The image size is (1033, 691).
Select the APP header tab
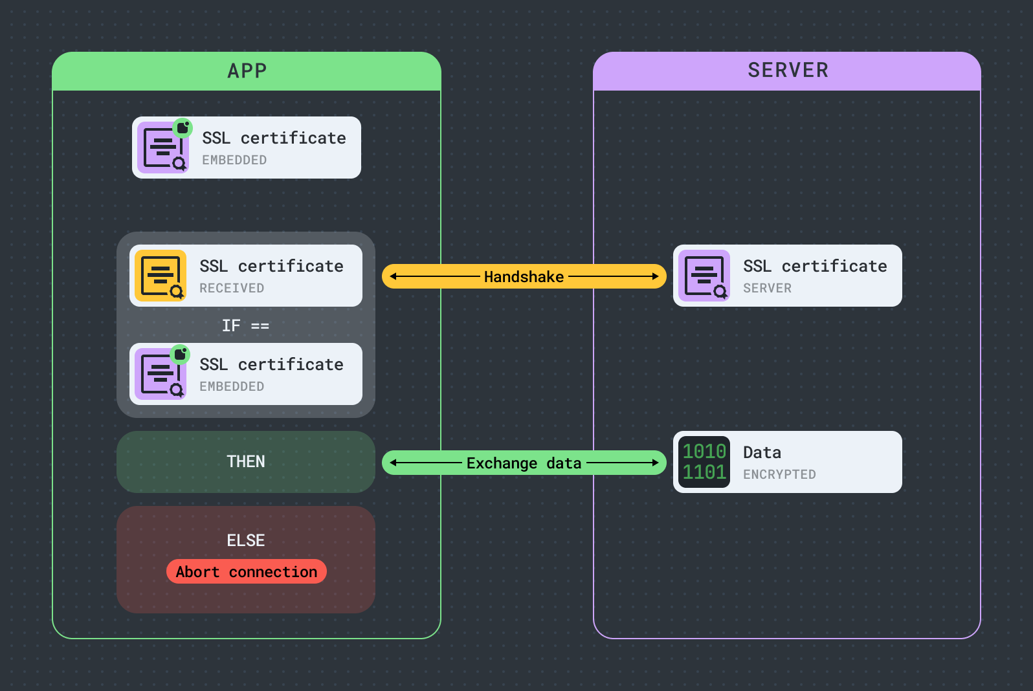tap(247, 71)
